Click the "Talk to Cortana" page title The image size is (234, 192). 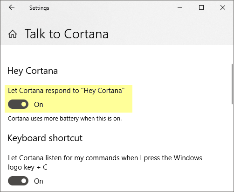tap(67, 34)
